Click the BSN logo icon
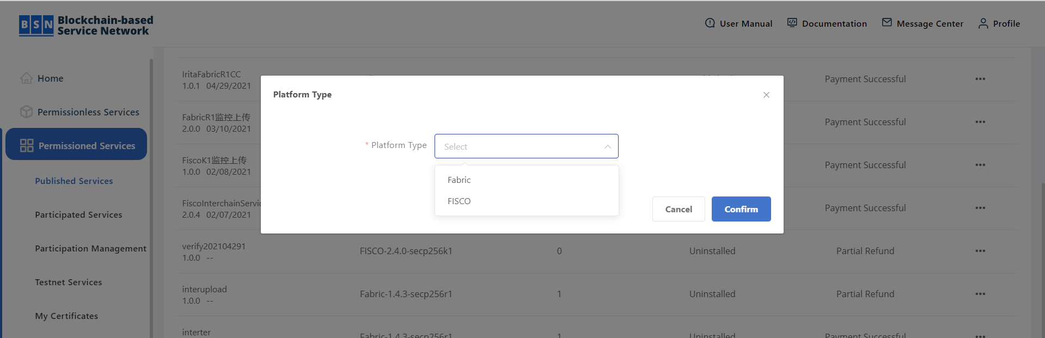The image size is (1045, 338). click(36, 25)
